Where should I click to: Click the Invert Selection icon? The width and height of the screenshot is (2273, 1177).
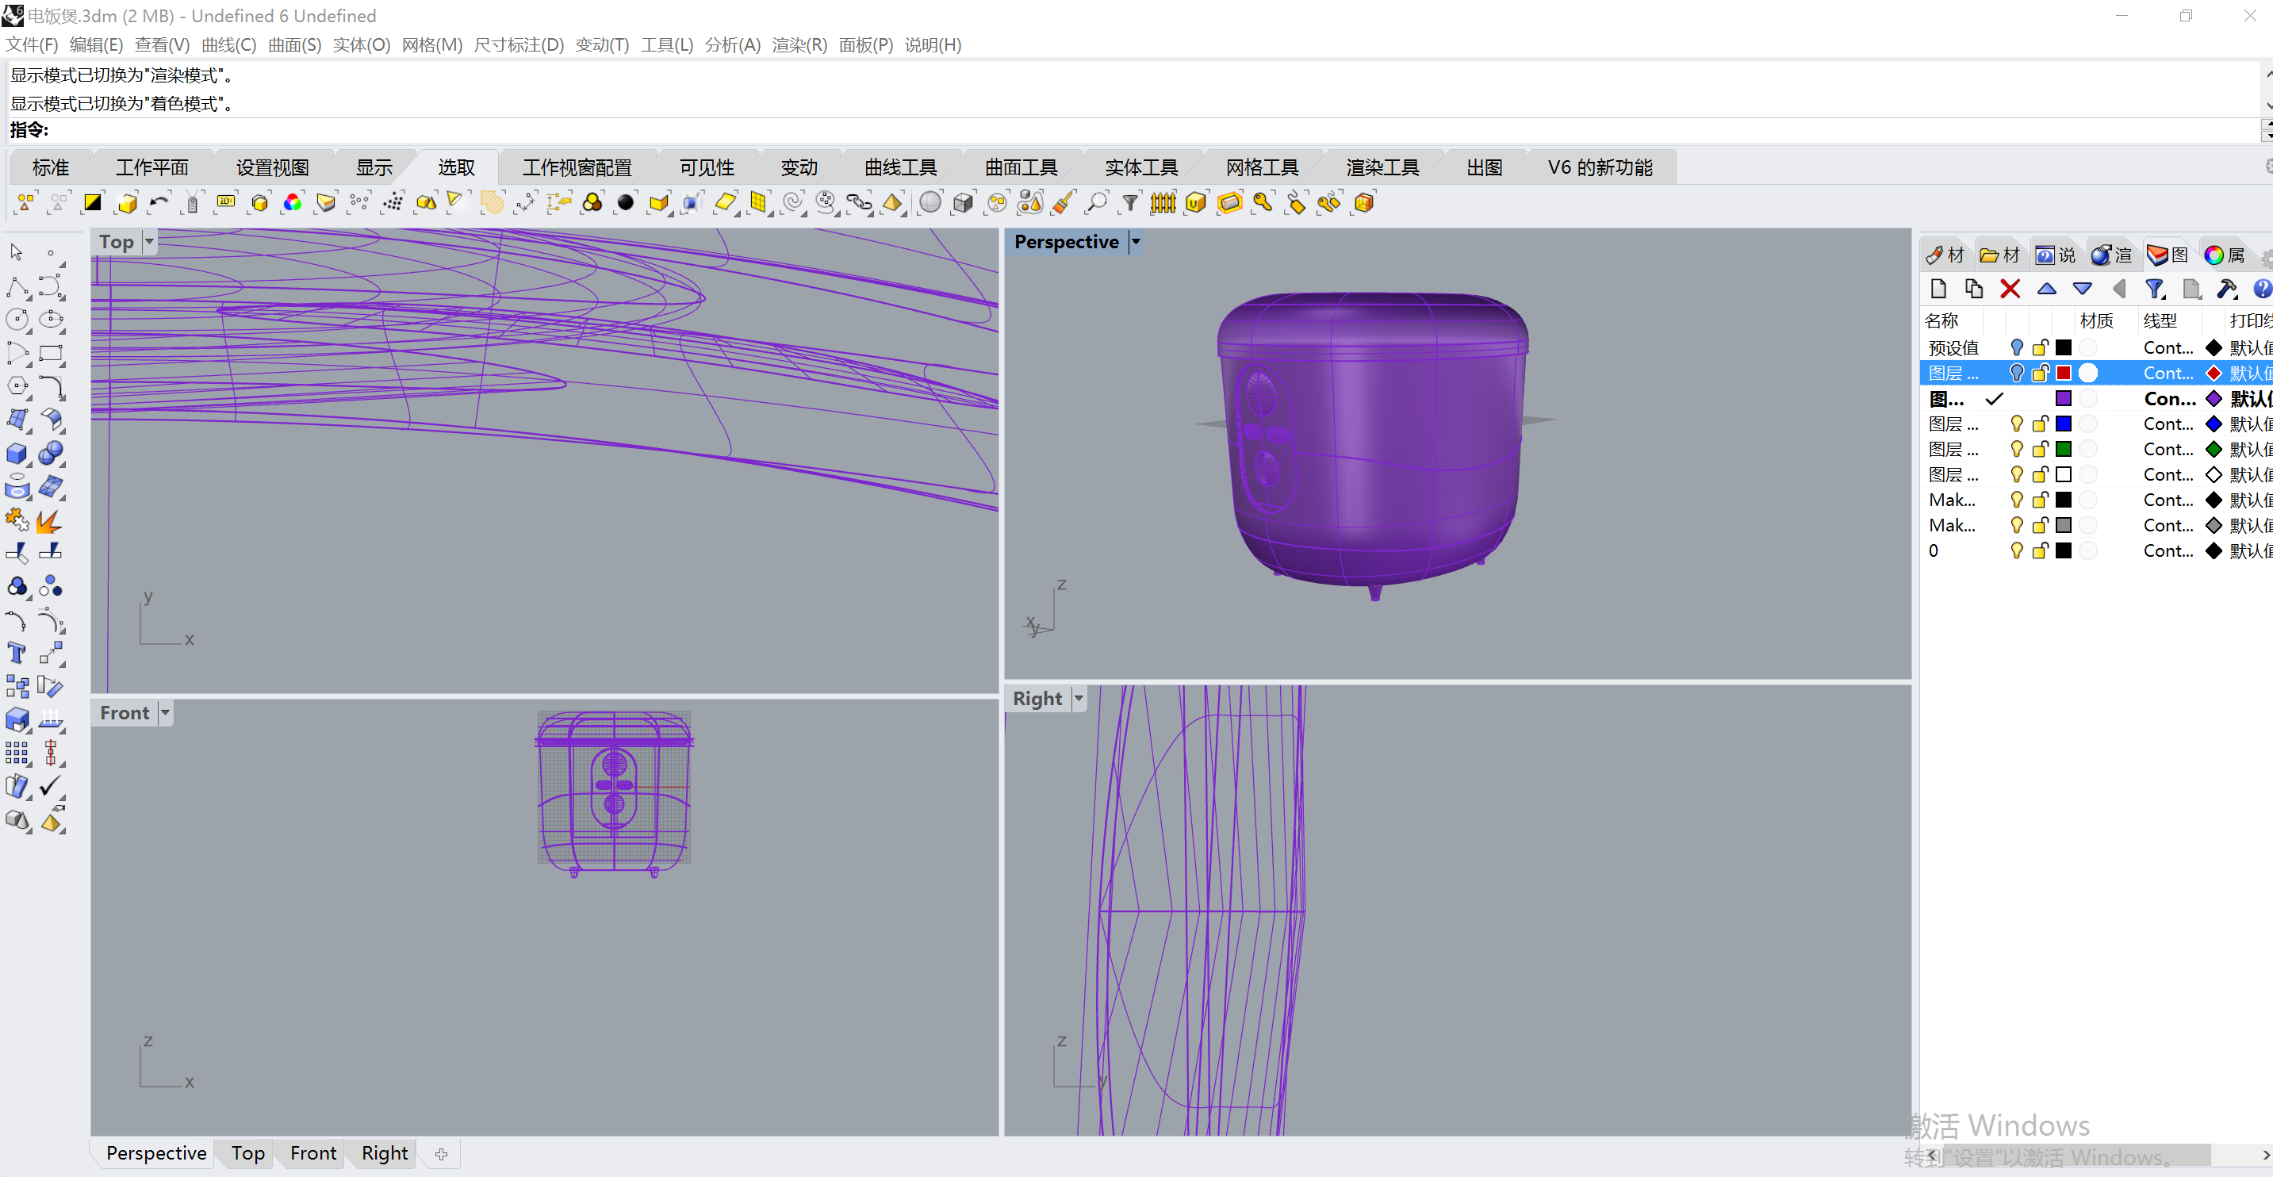(92, 203)
